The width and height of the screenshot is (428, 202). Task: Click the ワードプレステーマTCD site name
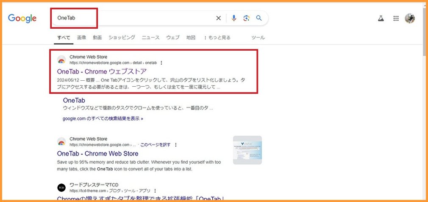[x=94, y=185]
